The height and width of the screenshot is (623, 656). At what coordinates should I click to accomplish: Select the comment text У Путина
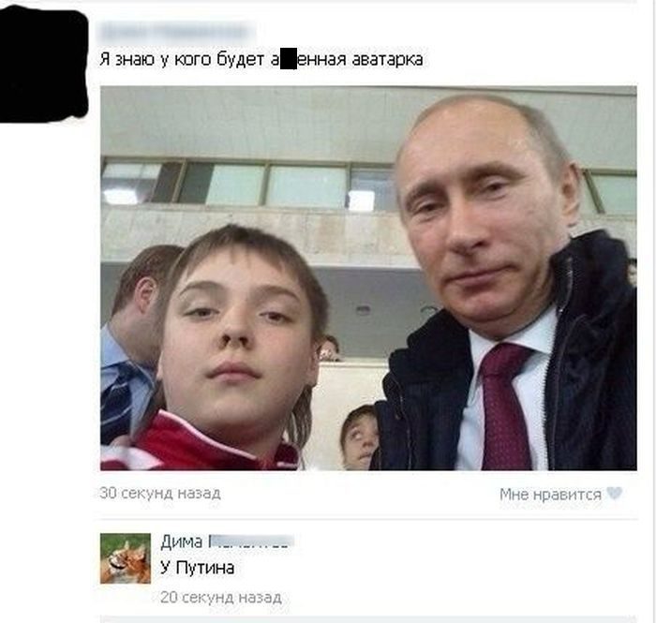pos(197,568)
